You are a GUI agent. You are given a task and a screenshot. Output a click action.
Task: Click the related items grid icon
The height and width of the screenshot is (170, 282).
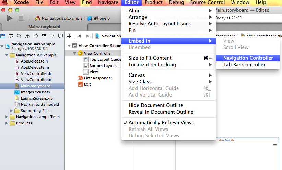pos(69,36)
